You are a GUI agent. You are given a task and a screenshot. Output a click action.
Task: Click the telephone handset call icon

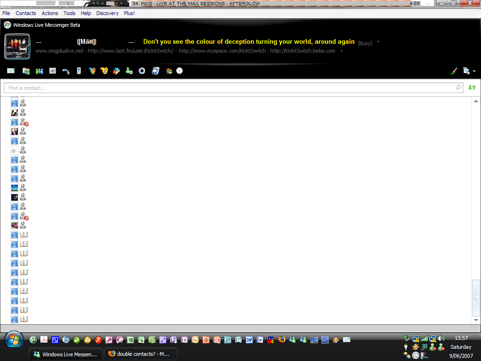tap(66, 71)
